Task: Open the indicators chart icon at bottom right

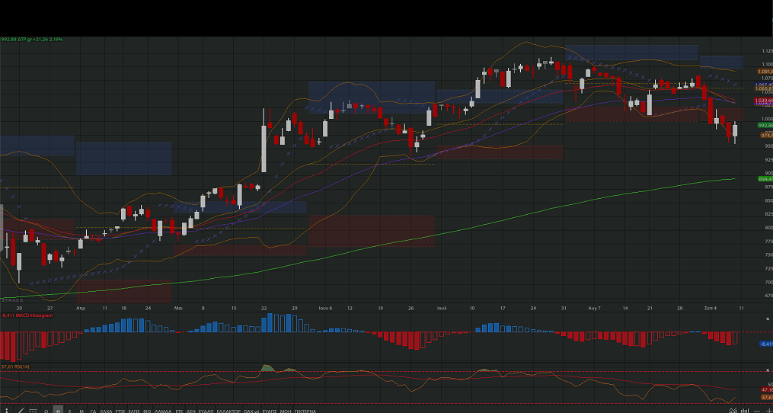Action: point(733,410)
